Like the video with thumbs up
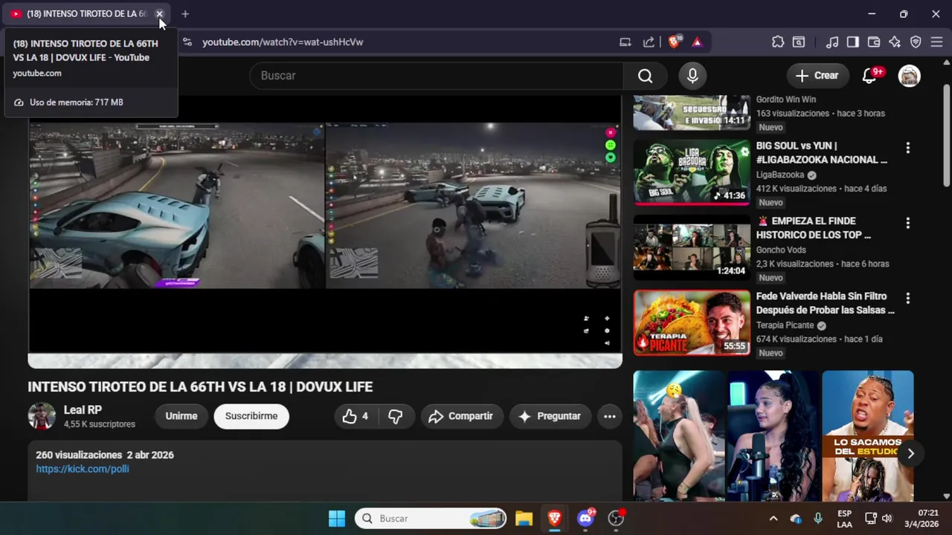Image resolution: width=952 pixels, height=535 pixels. [x=356, y=416]
